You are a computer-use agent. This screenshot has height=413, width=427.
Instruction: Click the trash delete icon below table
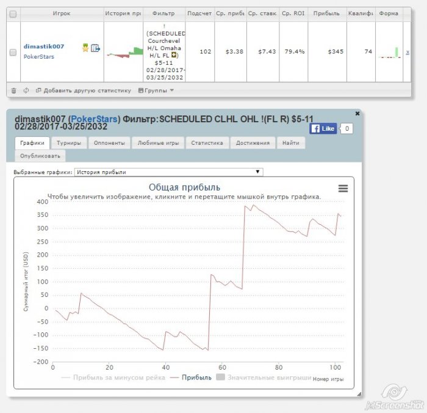coord(13,90)
